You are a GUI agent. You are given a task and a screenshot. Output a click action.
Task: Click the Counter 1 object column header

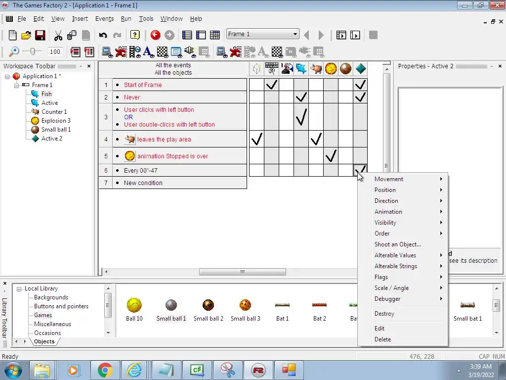click(x=316, y=68)
